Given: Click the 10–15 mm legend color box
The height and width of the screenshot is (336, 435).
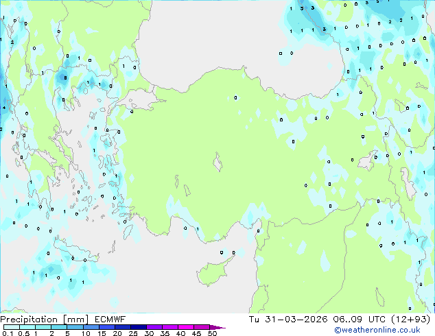Looking at the screenshot, I should click(91, 327).
